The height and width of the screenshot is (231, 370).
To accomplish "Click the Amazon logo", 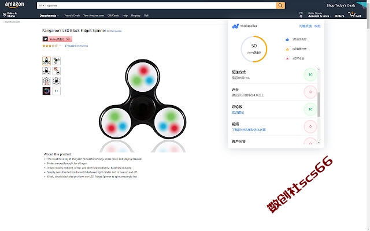I will pos(14,5).
